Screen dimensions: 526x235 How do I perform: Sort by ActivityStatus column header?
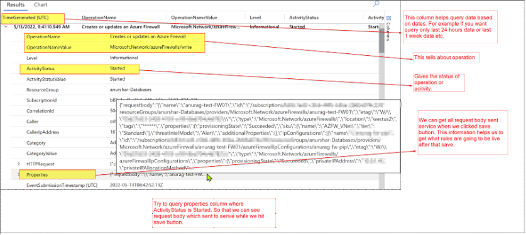tap(304, 18)
